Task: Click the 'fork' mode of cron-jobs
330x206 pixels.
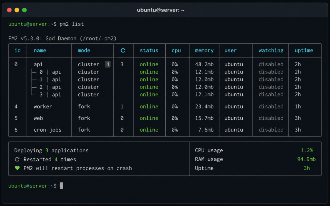Action: (x=84, y=130)
